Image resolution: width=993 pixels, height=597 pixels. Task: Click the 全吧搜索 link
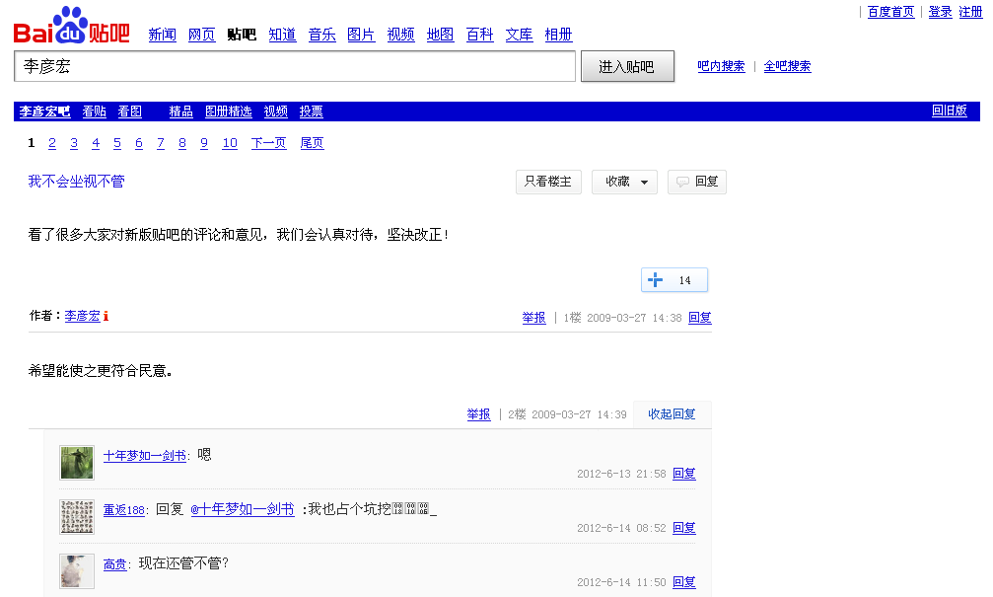[787, 66]
